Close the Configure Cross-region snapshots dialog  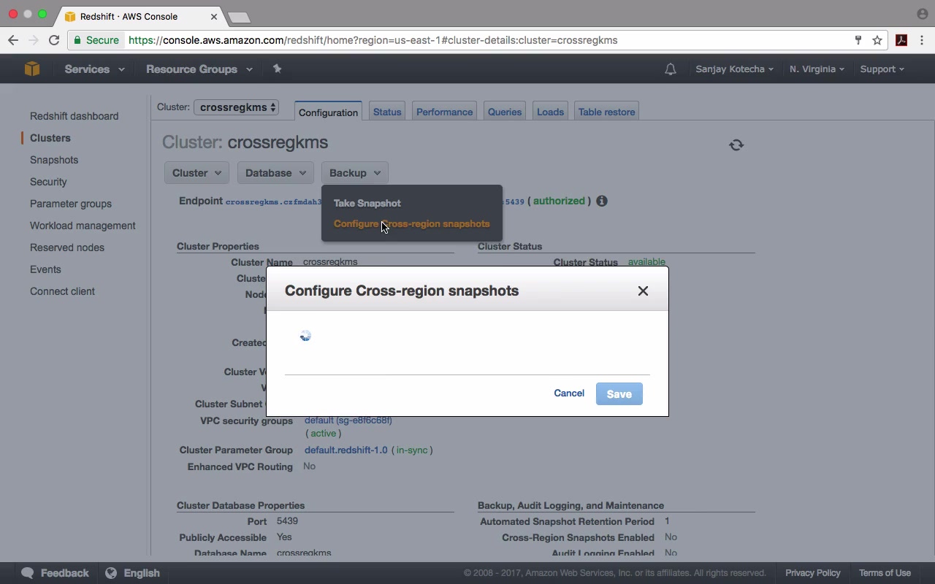pos(643,291)
